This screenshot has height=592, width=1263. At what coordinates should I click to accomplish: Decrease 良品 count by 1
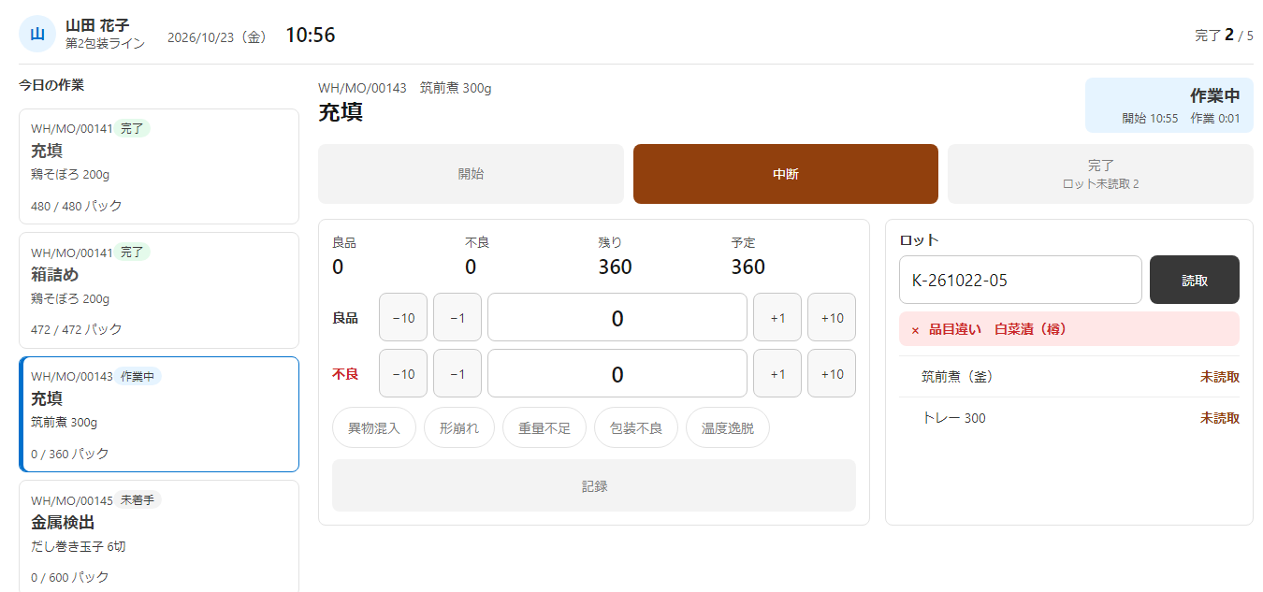coord(457,317)
